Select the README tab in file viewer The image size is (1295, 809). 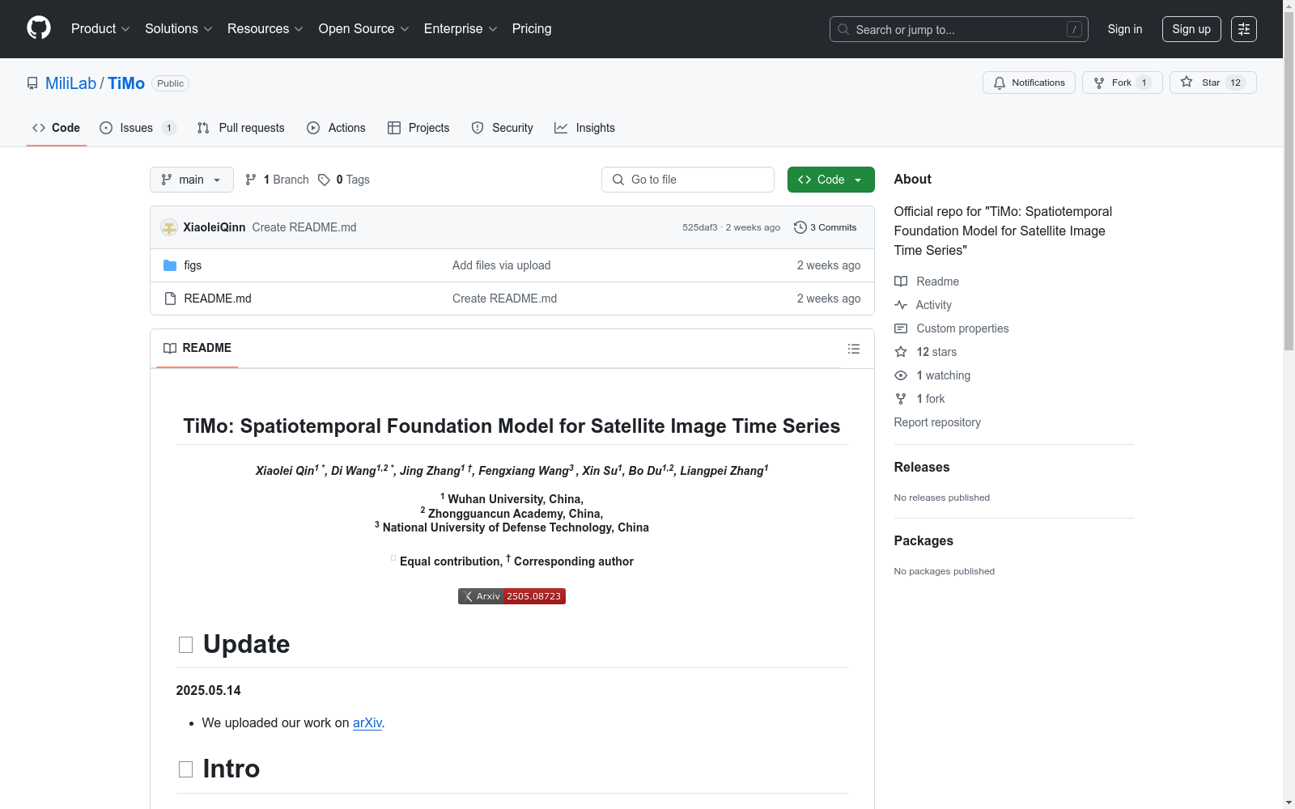pyautogui.click(x=197, y=348)
